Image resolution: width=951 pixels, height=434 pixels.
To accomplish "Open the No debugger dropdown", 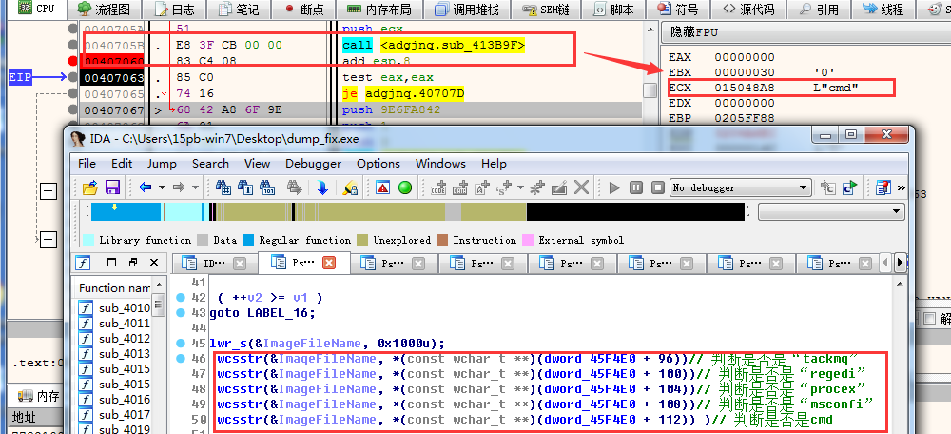I will point(740,187).
